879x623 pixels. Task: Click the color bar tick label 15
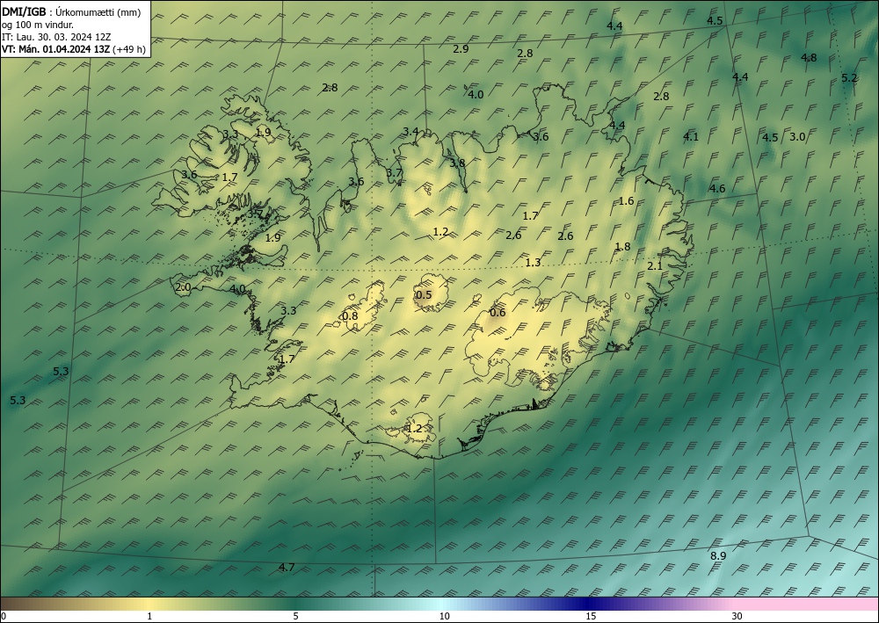tap(591, 616)
